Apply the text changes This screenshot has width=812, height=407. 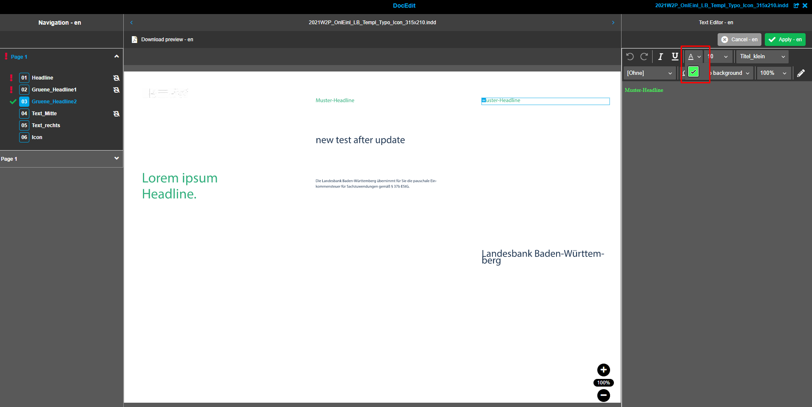tap(785, 40)
